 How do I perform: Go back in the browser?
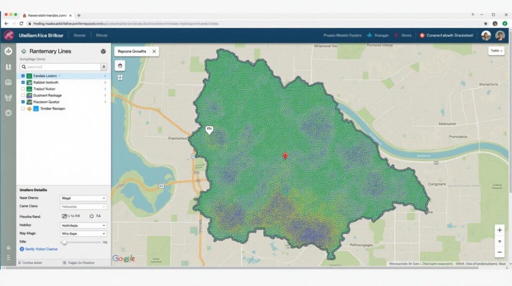(x=6, y=23)
